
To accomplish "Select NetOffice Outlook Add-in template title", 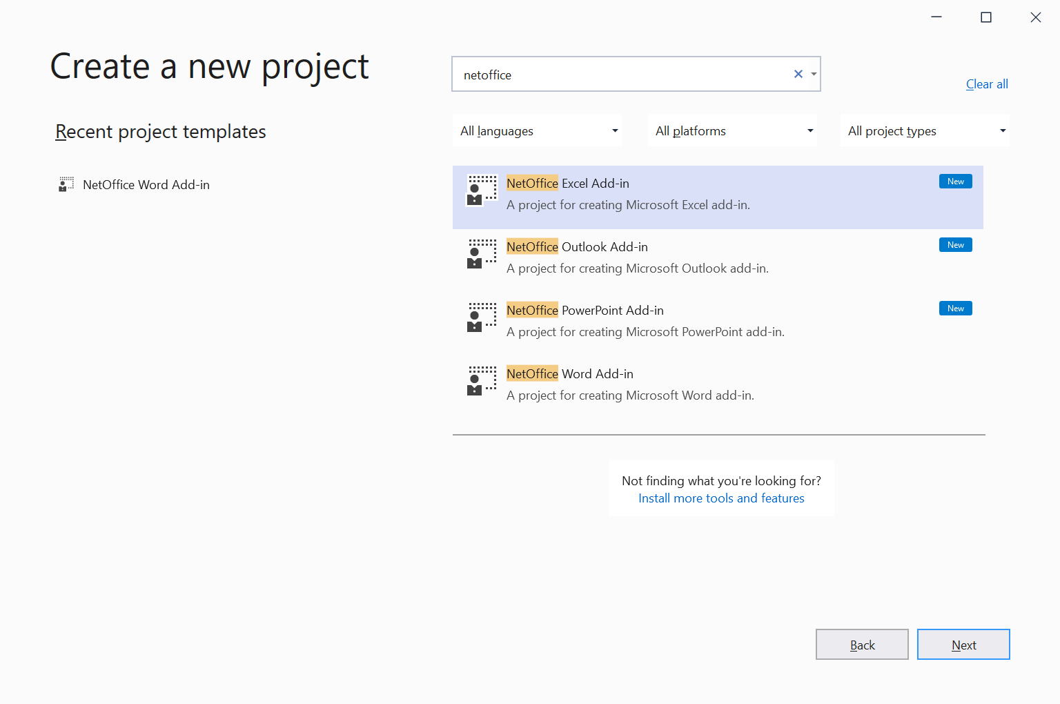I will [577, 247].
